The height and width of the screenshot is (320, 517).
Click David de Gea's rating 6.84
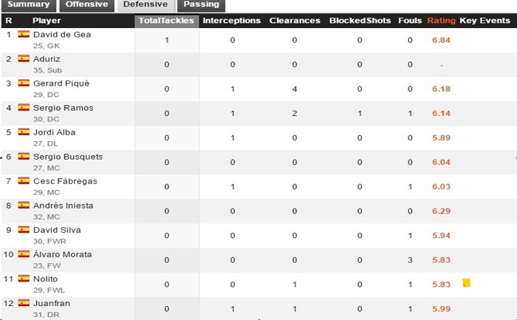point(441,40)
